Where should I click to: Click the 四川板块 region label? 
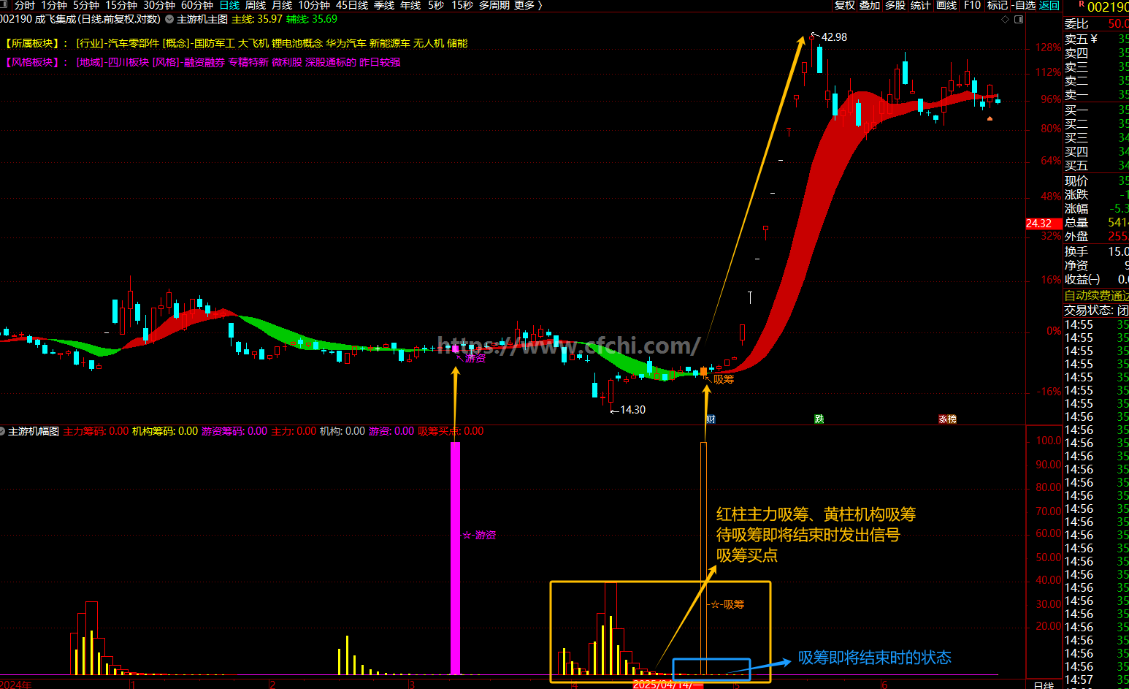click(129, 62)
